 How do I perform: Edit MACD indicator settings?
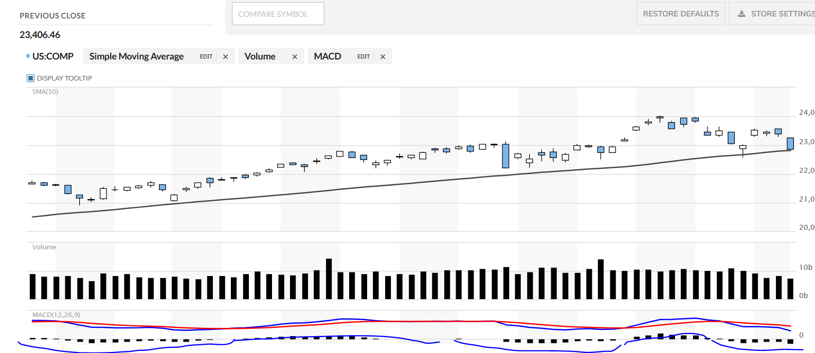tap(364, 56)
